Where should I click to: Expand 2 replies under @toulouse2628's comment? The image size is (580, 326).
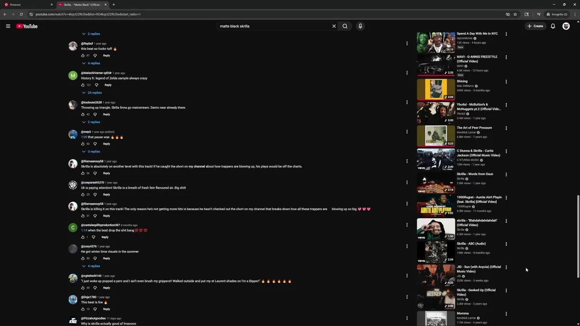[x=91, y=122]
